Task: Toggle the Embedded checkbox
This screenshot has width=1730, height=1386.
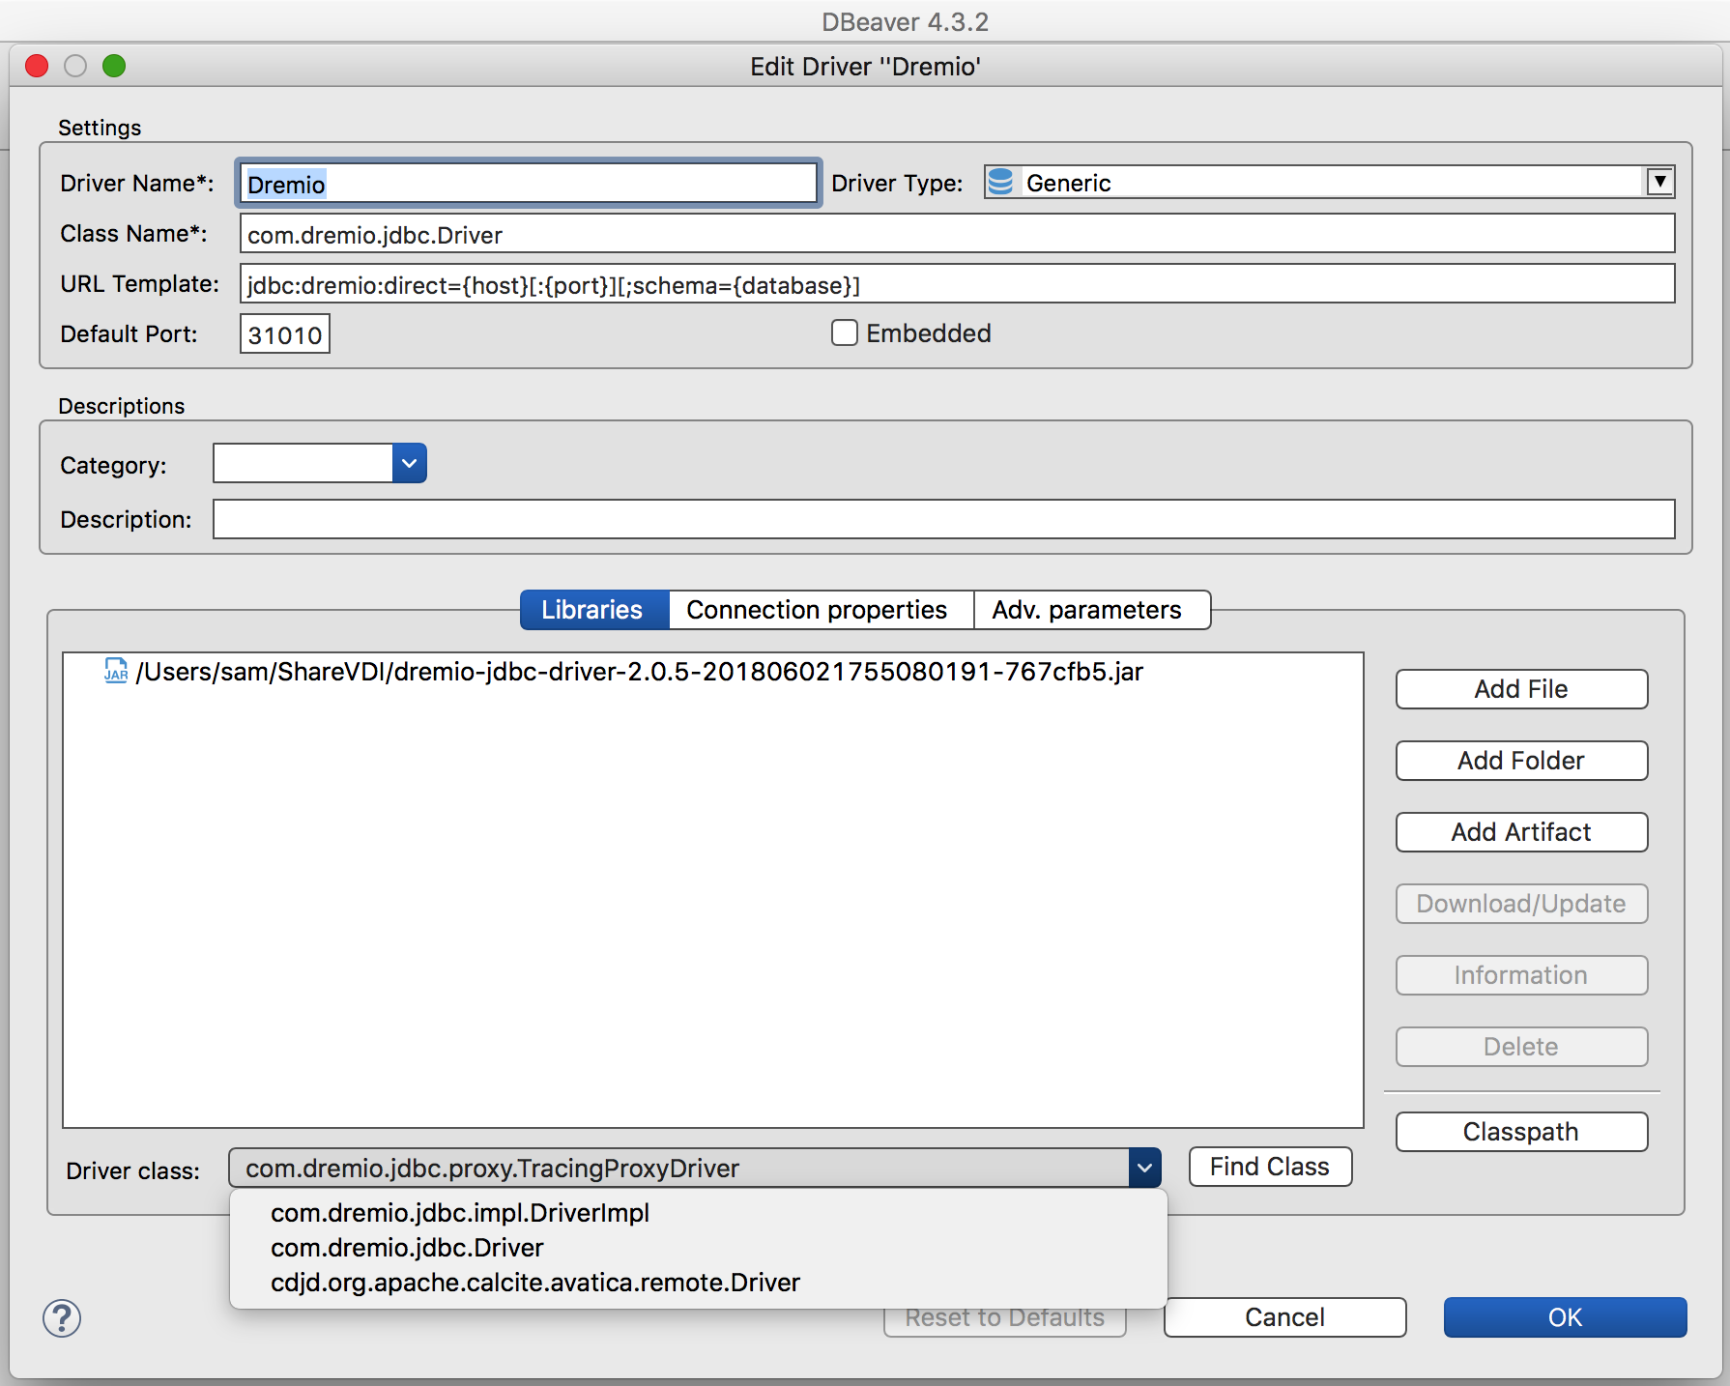Action: pos(845,333)
